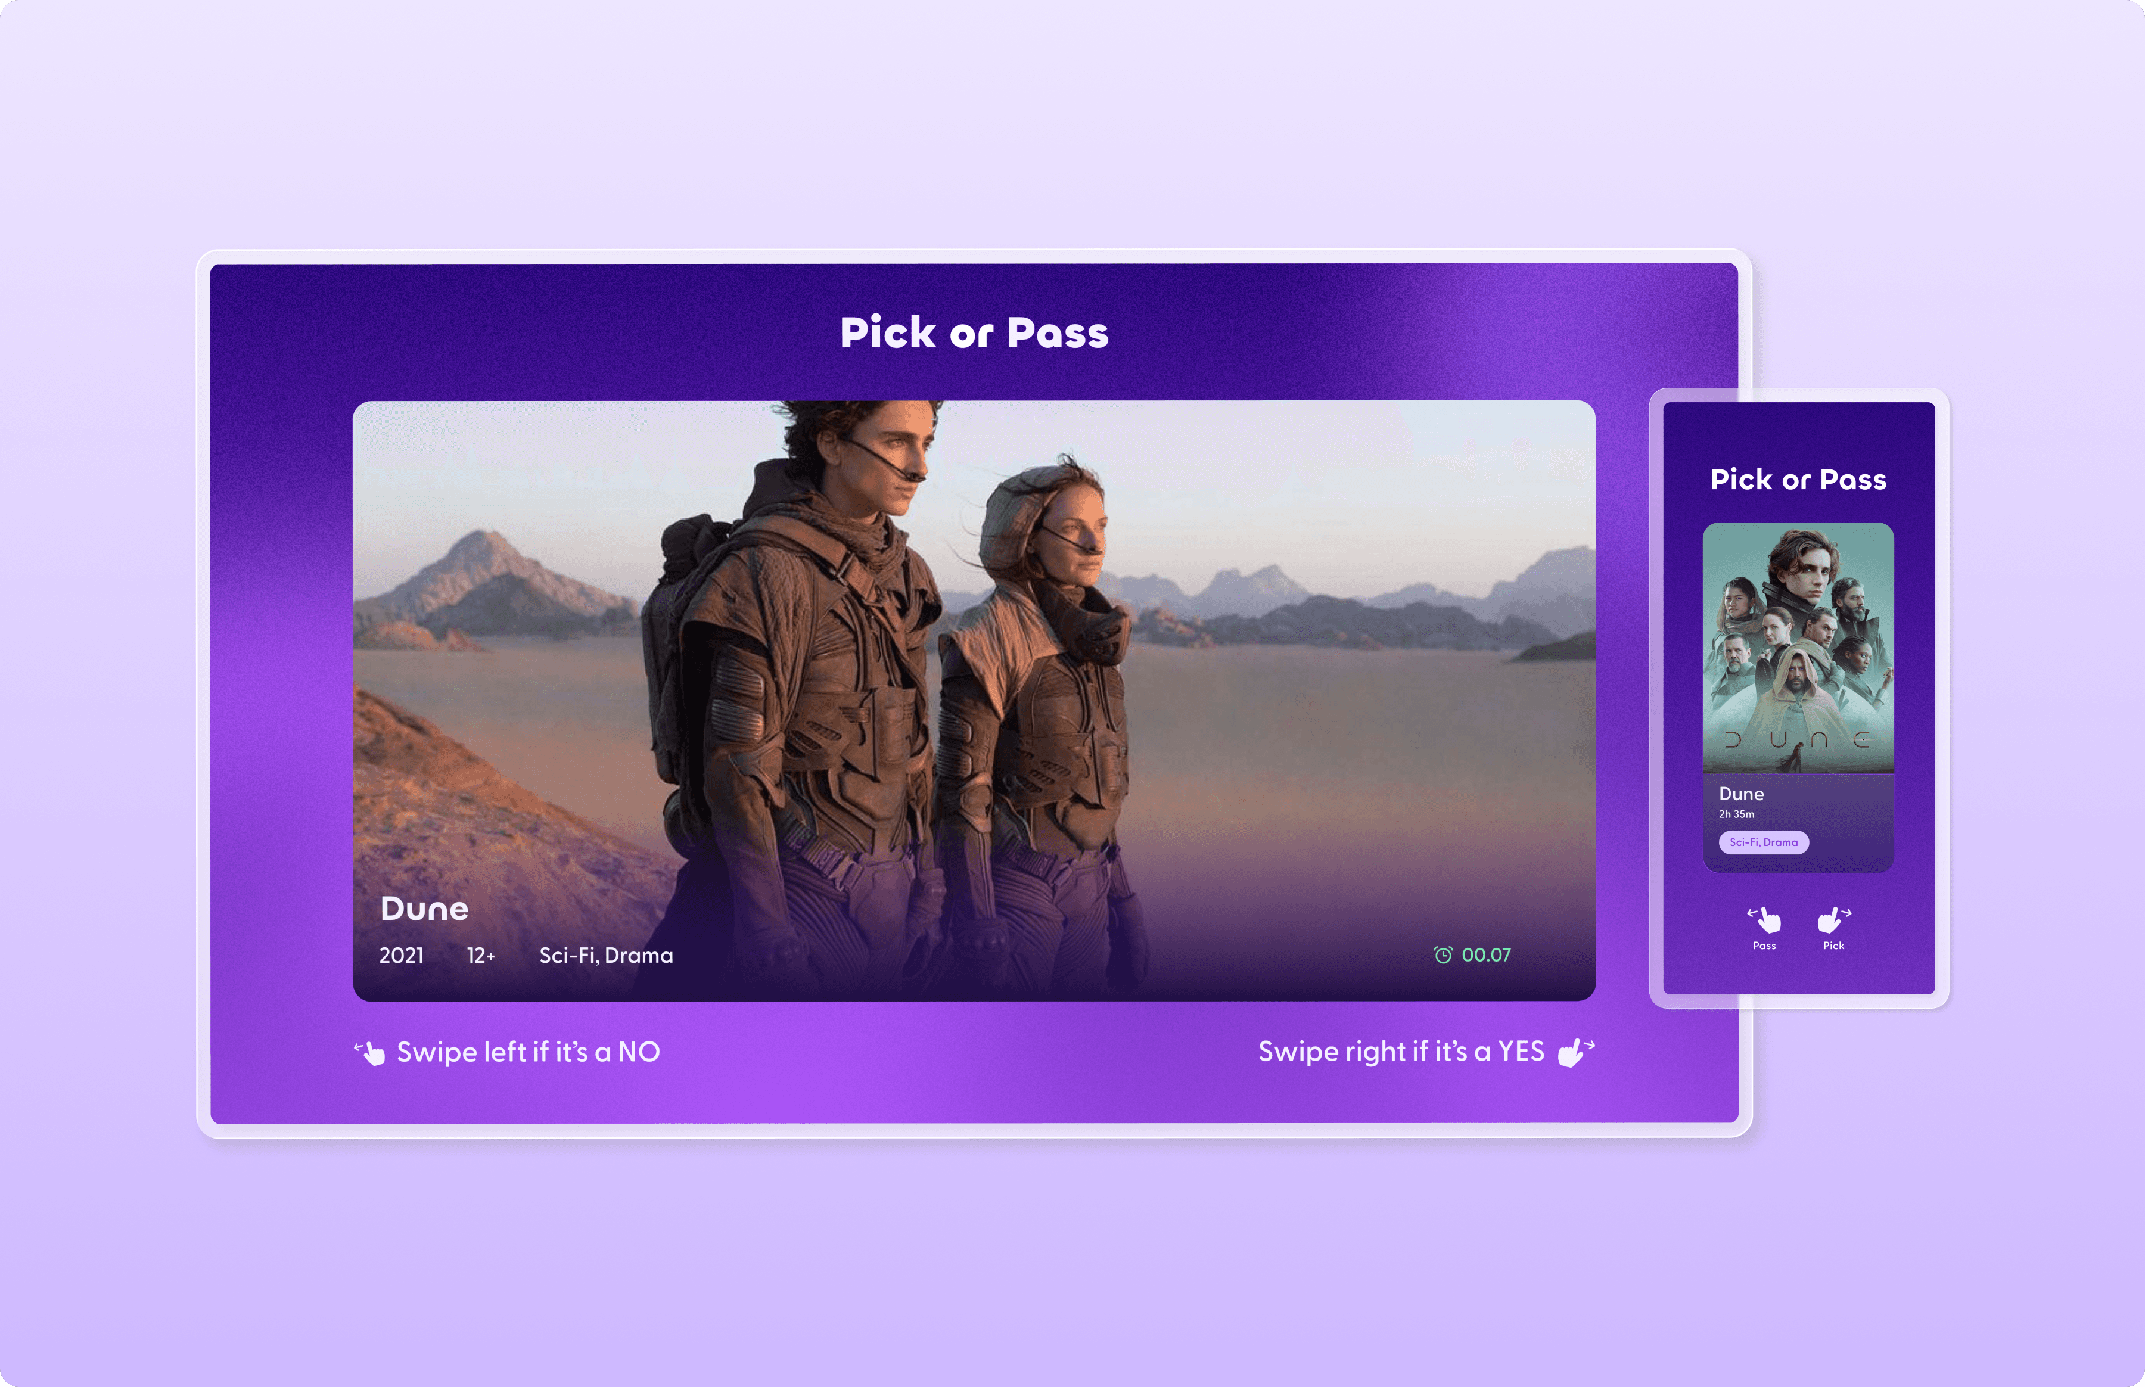Select the Sci-Fi, Drama tag on mobile card

coord(1763,842)
